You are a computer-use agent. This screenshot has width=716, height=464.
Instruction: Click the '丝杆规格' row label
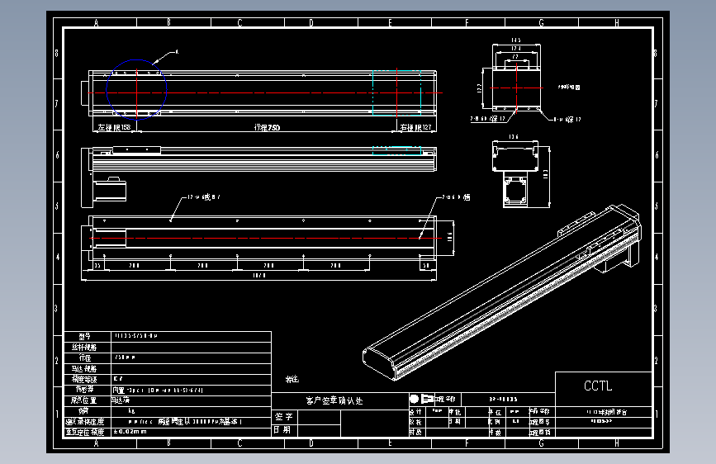(84, 347)
